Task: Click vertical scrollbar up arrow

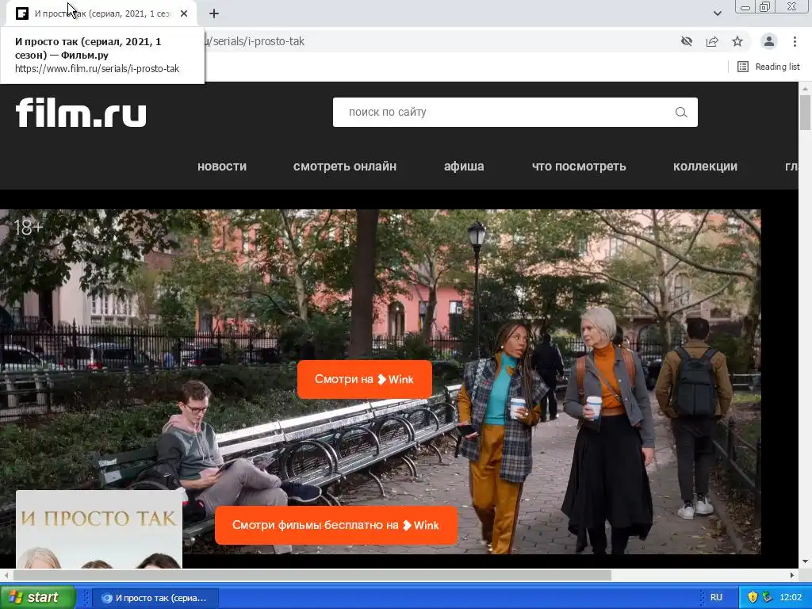Action: [x=806, y=89]
